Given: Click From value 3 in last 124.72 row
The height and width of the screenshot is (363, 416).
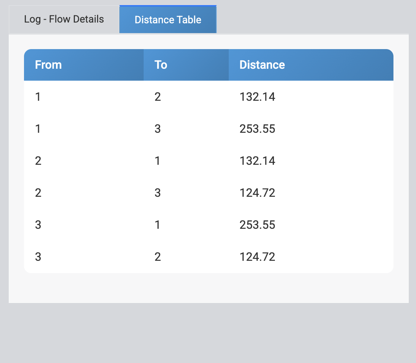Looking at the screenshot, I should (x=38, y=257).
